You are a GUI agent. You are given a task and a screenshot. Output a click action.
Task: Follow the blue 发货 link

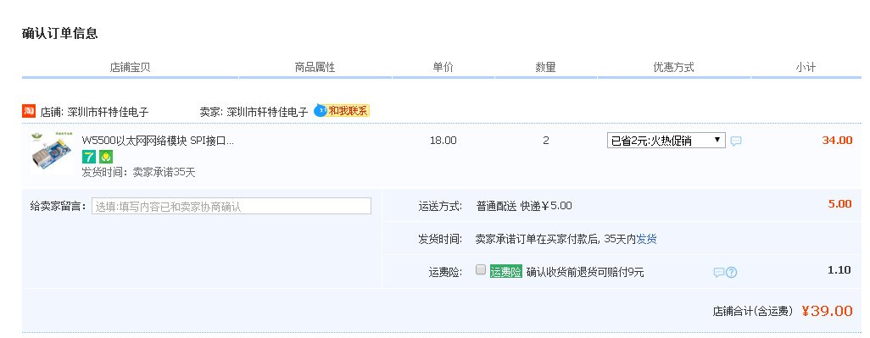[x=646, y=240]
